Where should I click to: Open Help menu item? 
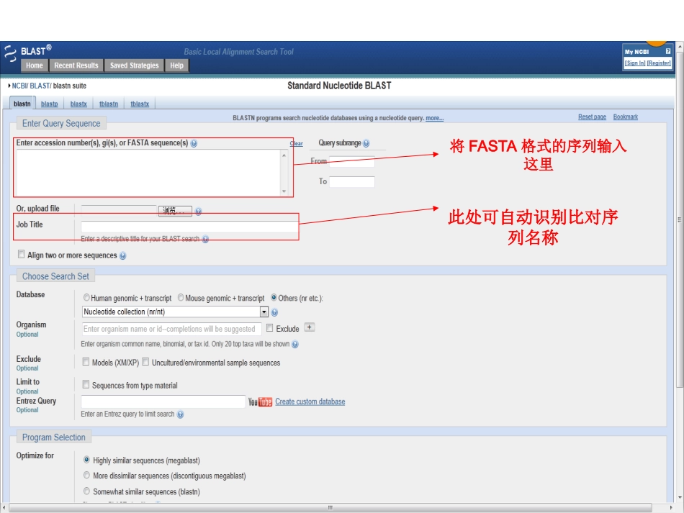pos(176,65)
